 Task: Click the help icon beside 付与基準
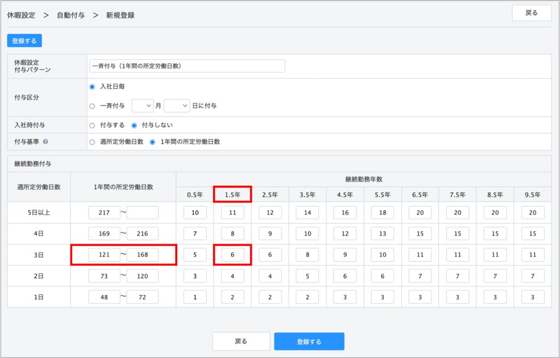coord(45,142)
